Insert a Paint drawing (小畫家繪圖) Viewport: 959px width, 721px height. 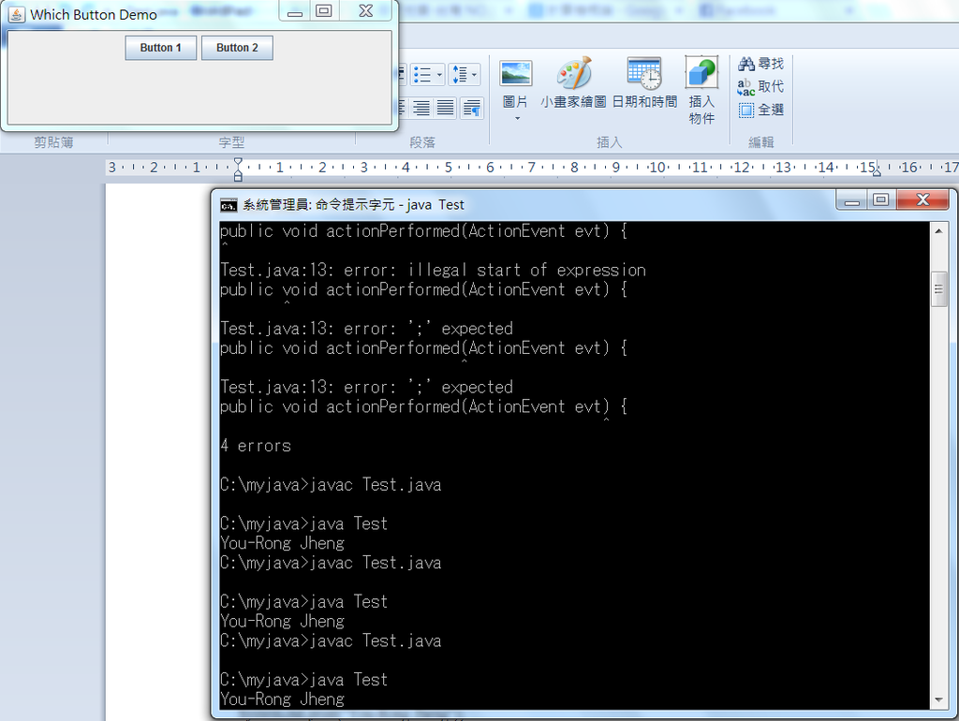tap(573, 82)
